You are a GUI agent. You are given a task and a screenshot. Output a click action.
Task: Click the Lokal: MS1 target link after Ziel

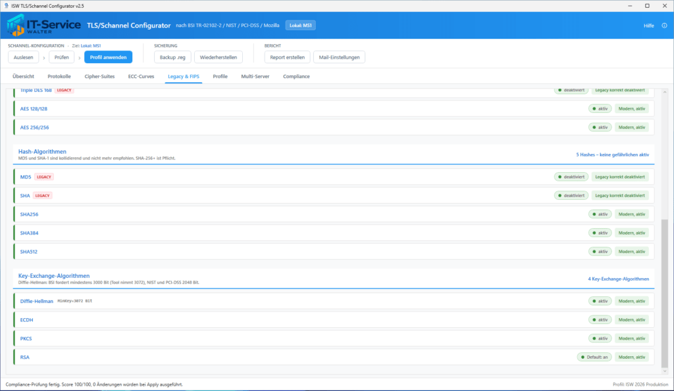click(91, 45)
